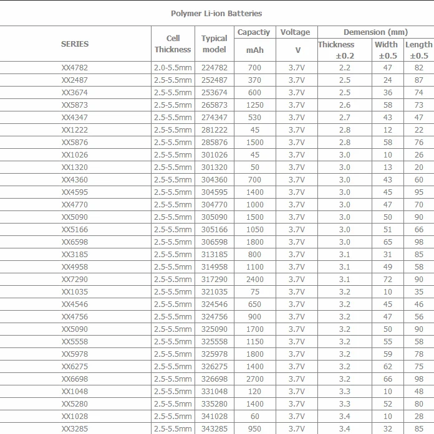Select the Width ±0.5 subheader
434x434 pixels.
387,50
